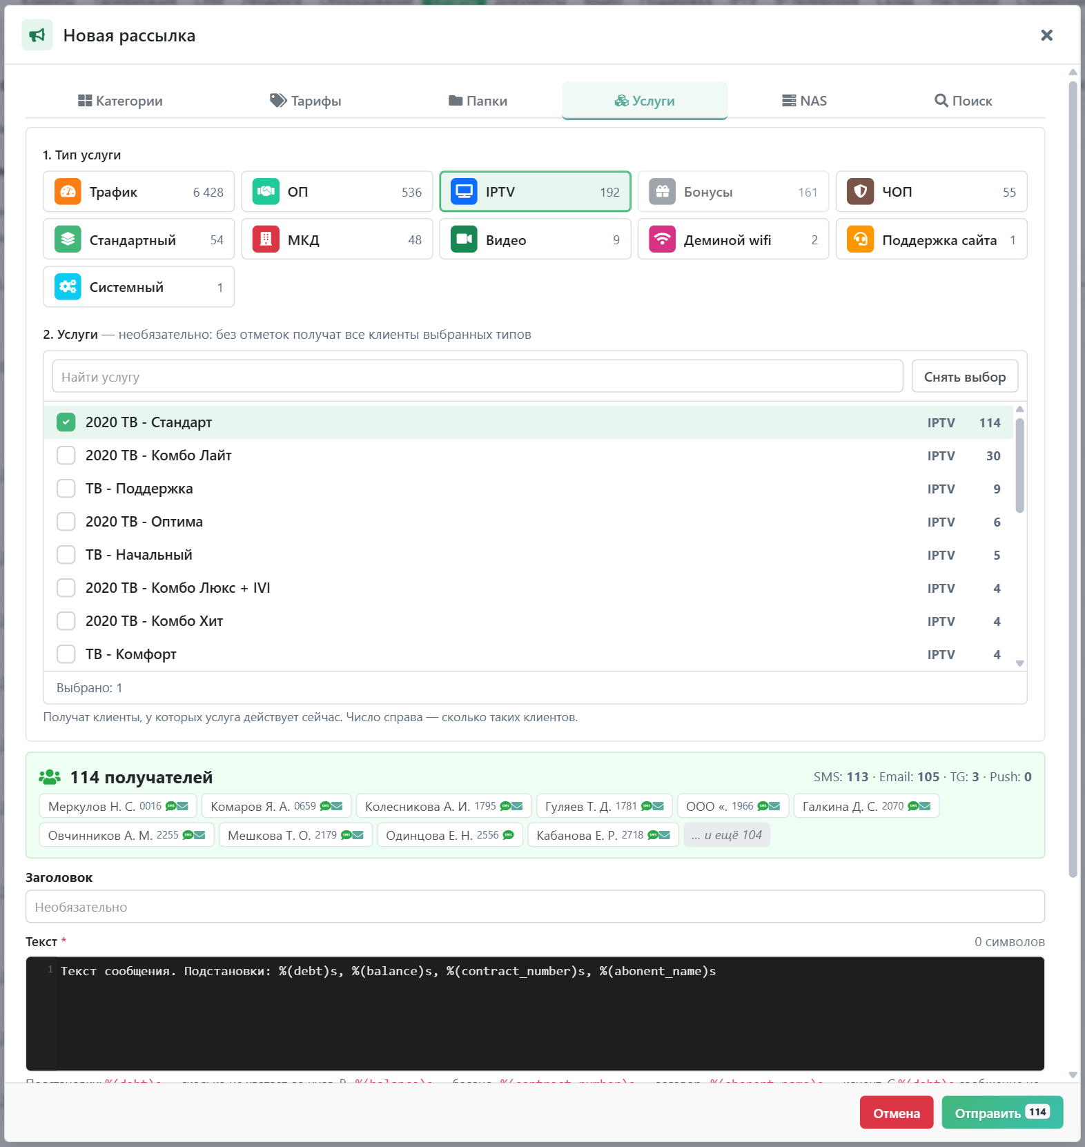Click the Выбрано: 1 counter text
This screenshot has height=1147, width=1085.
[x=89, y=688]
